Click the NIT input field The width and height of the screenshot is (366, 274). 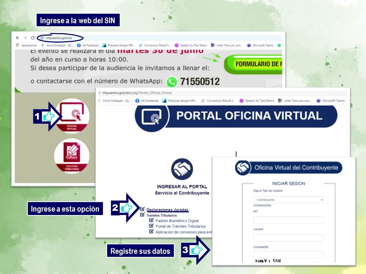tap(288, 220)
